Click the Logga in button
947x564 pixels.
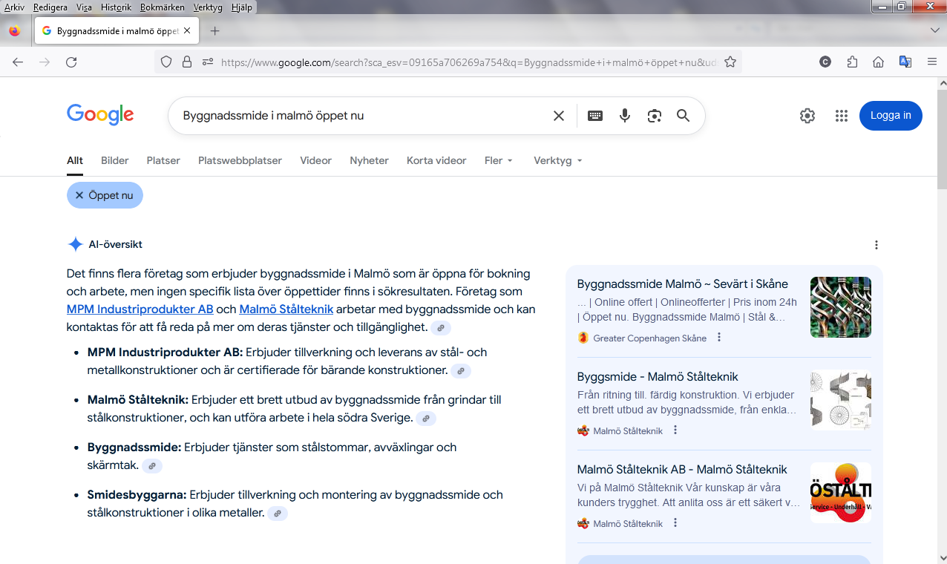click(891, 116)
